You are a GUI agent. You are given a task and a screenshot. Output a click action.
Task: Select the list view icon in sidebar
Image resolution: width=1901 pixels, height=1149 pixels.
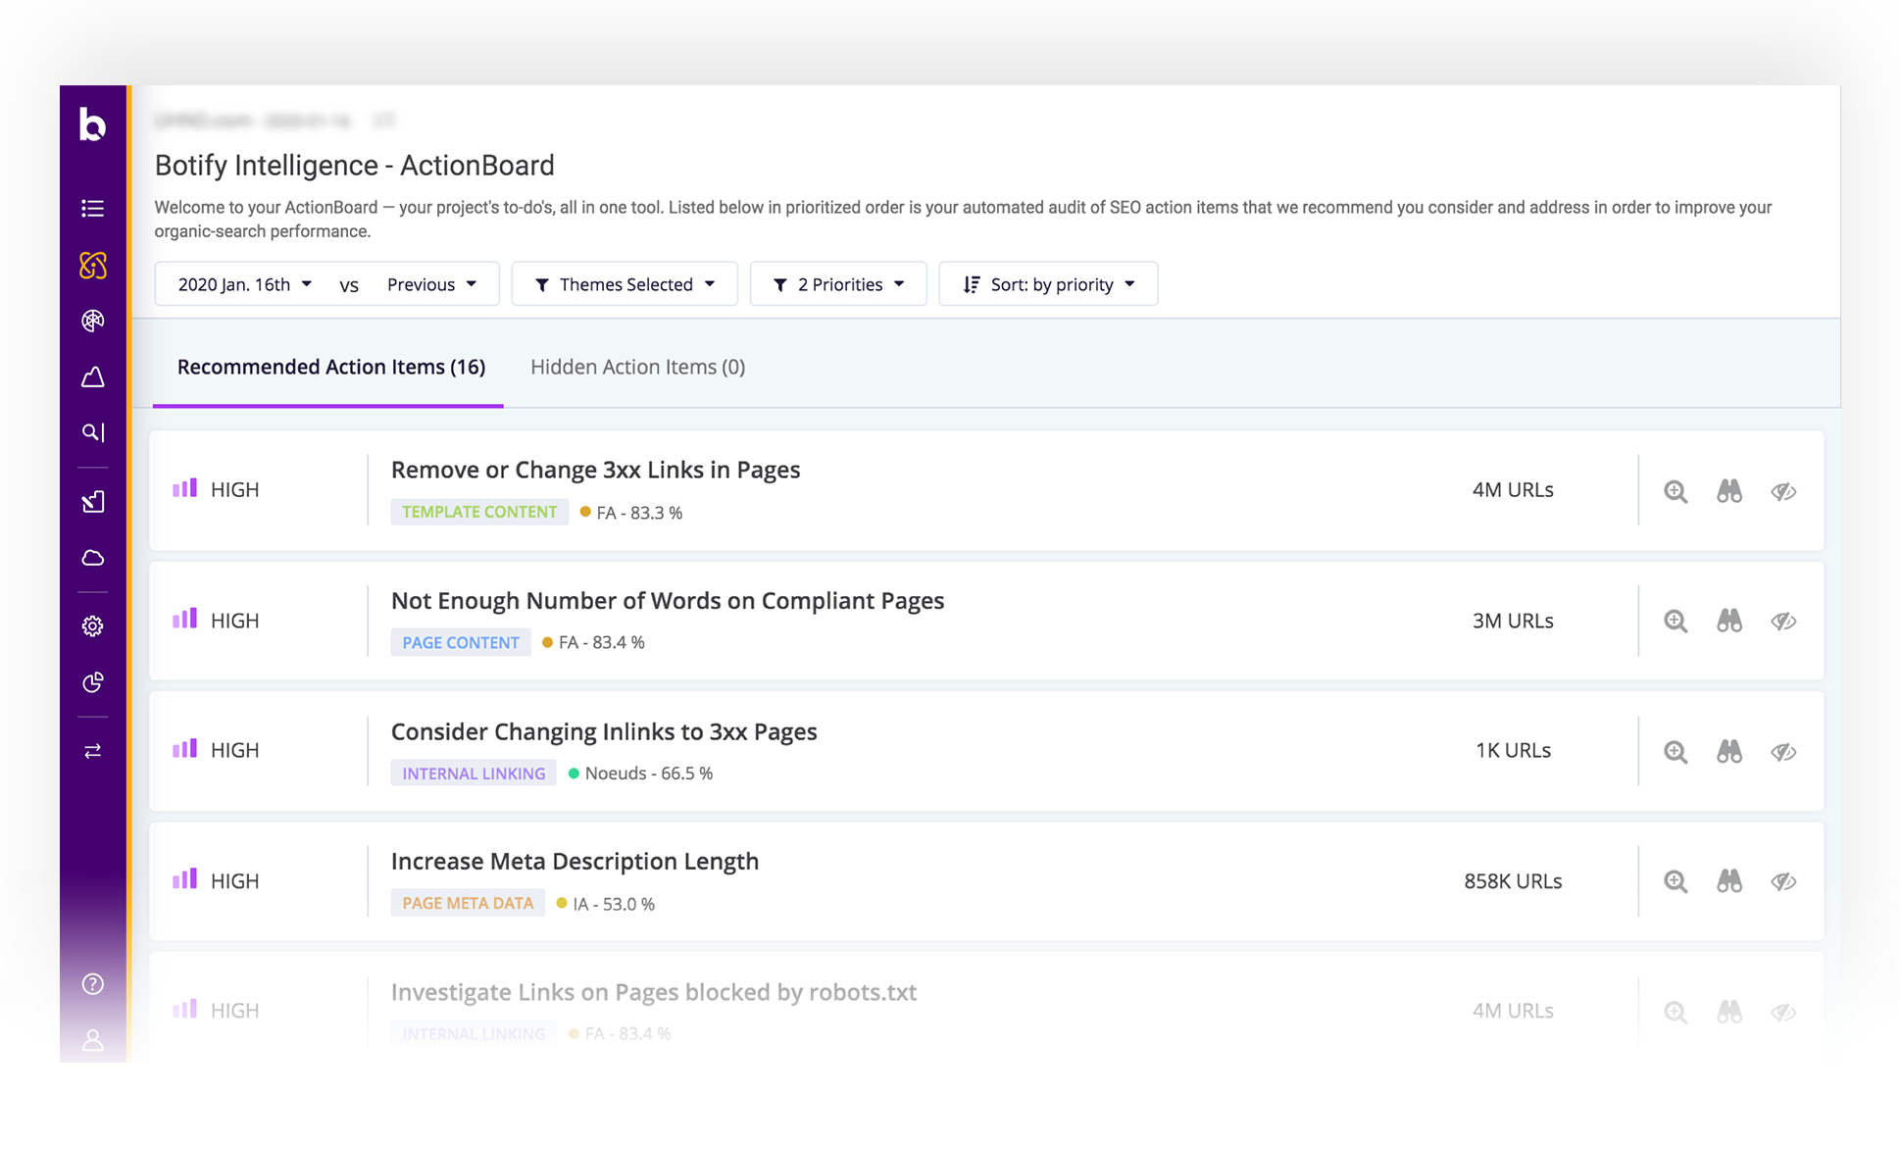pyautogui.click(x=93, y=208)
